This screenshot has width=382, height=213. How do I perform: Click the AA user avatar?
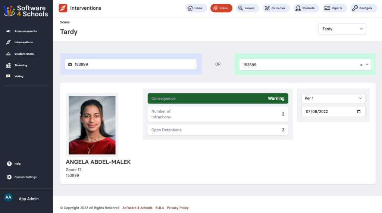point(8,197)
